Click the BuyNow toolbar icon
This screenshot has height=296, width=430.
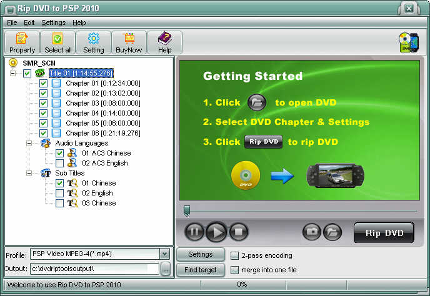pos(129,42)
